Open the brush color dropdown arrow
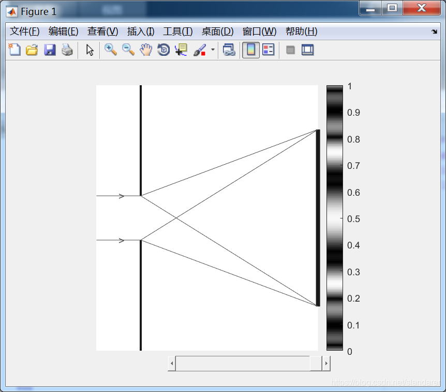This screenshot has width=446, height=392. [213, 50]
